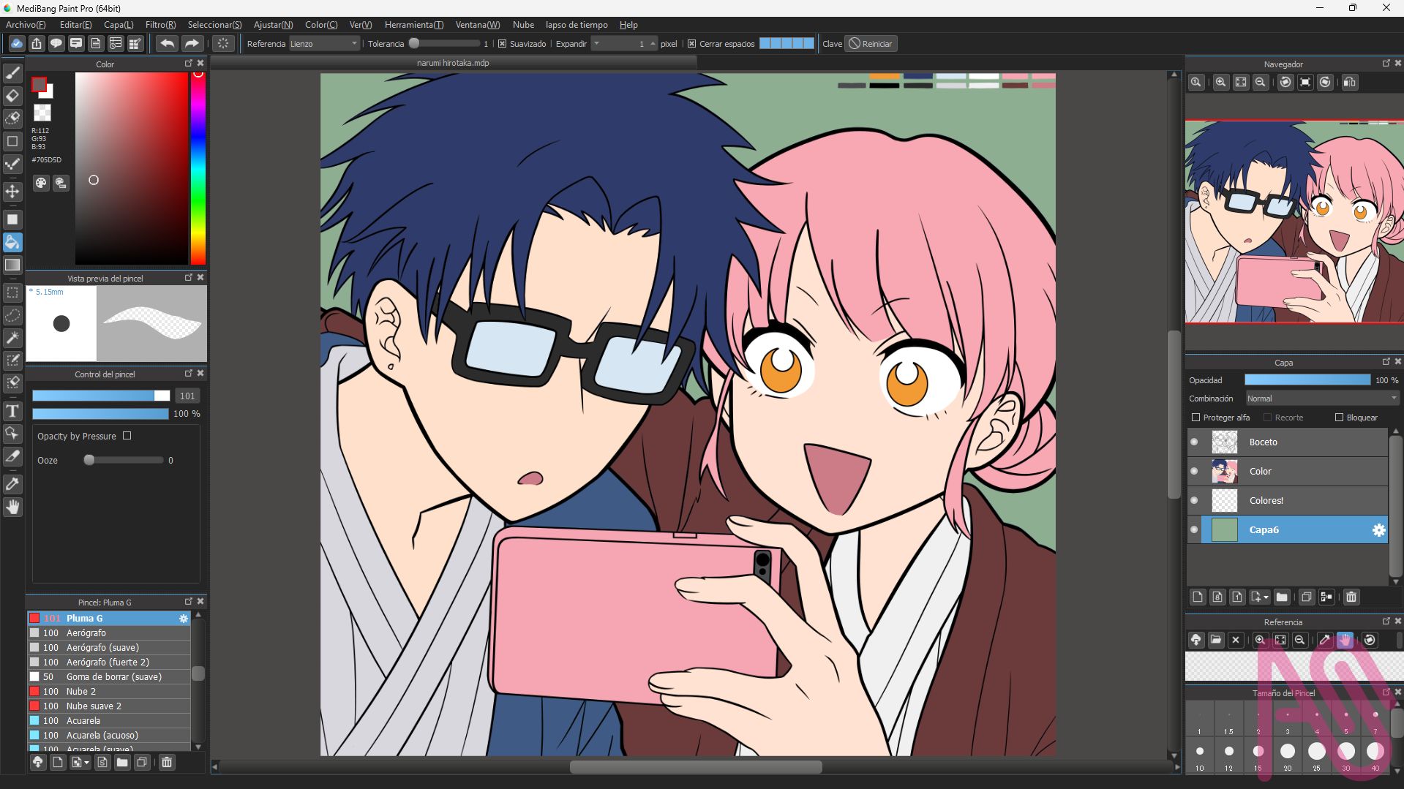Open the Archivo menu
This screenshot has height=789, width=1404.
(26, 25)
